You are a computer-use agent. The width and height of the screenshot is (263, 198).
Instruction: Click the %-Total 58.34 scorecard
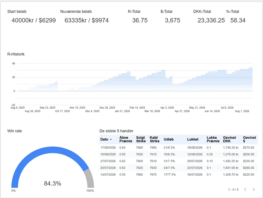pyautogui.click(x=238, y=20)
